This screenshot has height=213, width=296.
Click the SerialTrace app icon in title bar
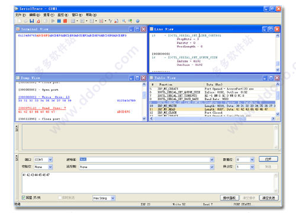17,9
